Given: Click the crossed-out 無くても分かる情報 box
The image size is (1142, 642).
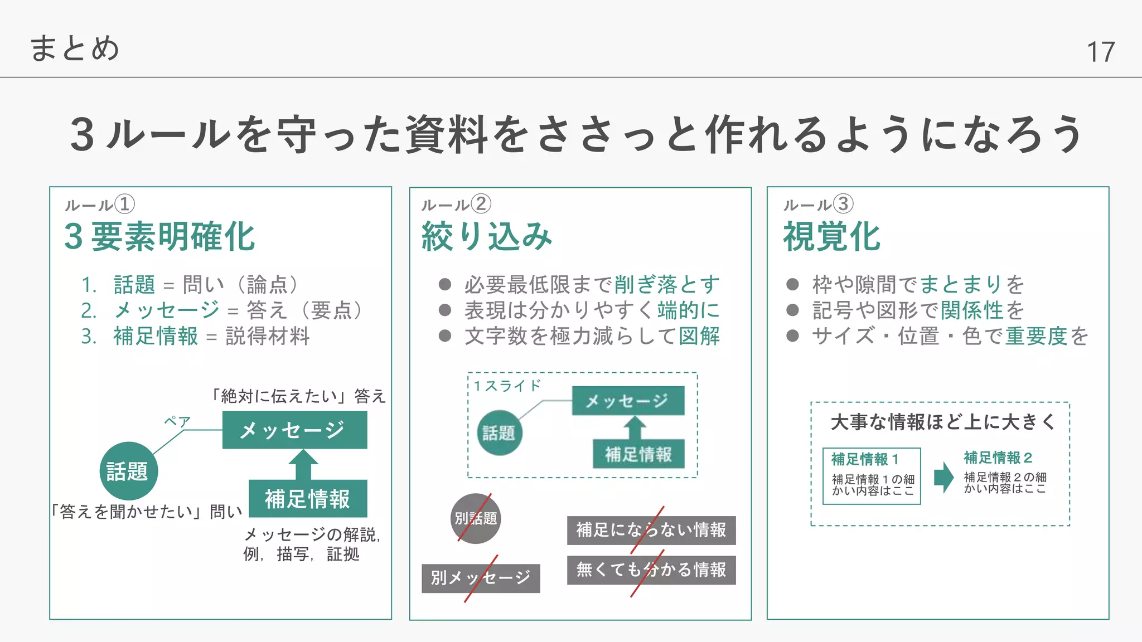Looking at the screenshot, I should pyautogui.click(x=651, y=570).
